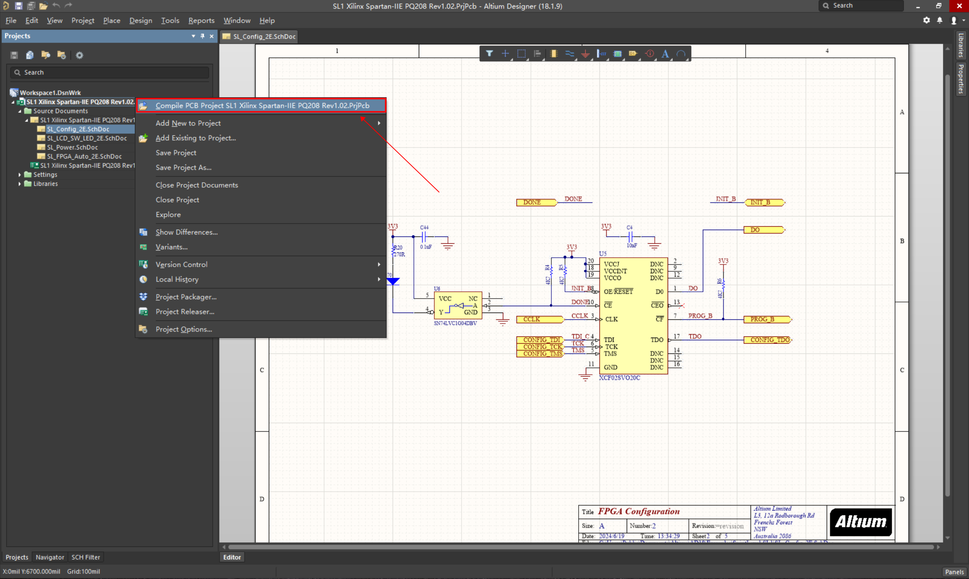Open Projects panel settings gear
This screenshot has width=969, height=579.
79,55
